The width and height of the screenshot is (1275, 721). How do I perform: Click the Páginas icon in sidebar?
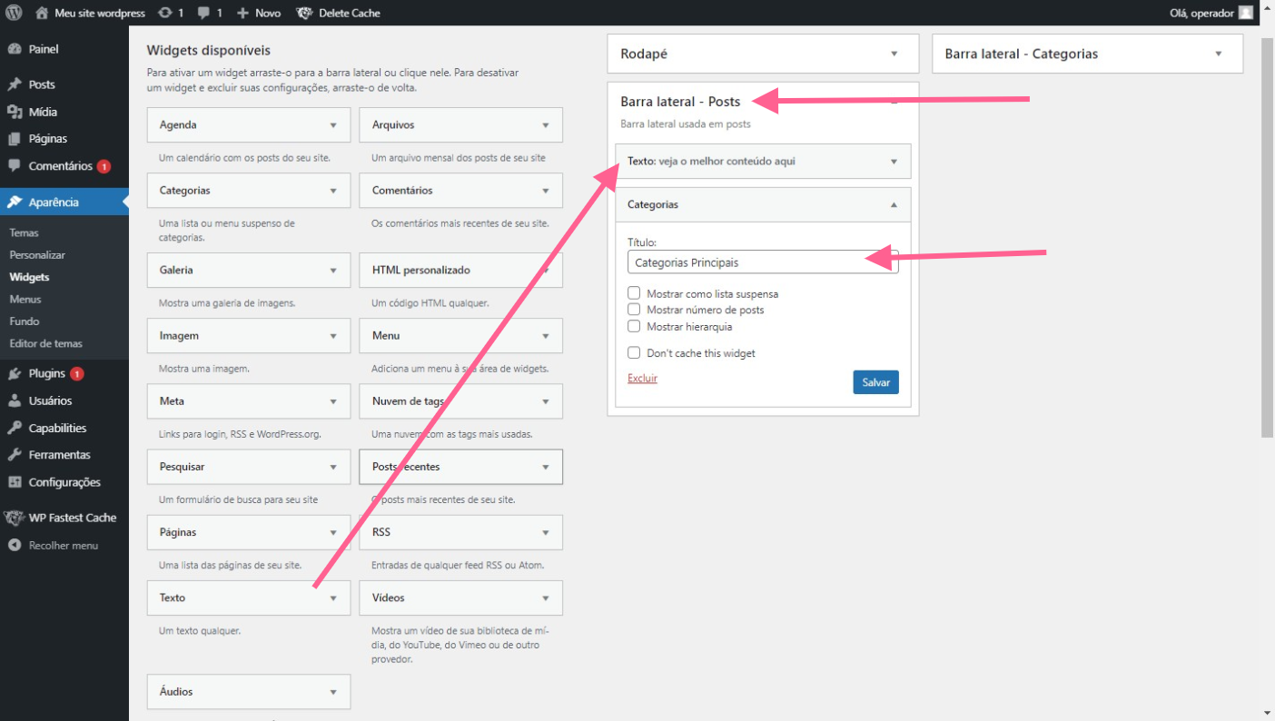[x=15, y=139]
